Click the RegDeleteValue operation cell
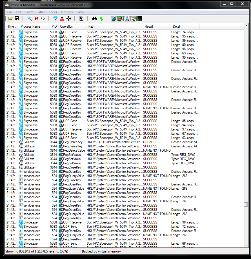The image size is (251, 259). [74, 150]
